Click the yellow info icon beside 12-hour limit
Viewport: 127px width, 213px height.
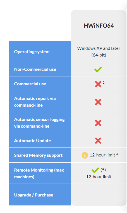85,155
